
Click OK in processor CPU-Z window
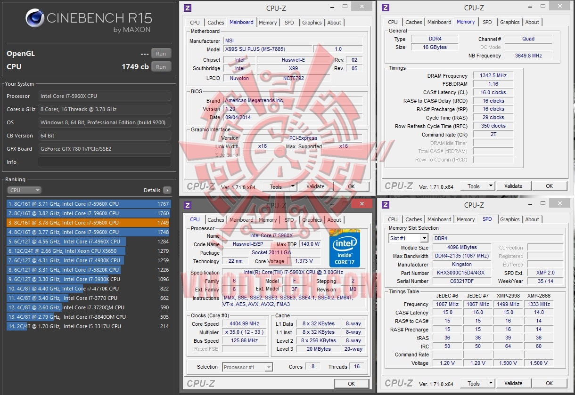click(x=352, y=383)
